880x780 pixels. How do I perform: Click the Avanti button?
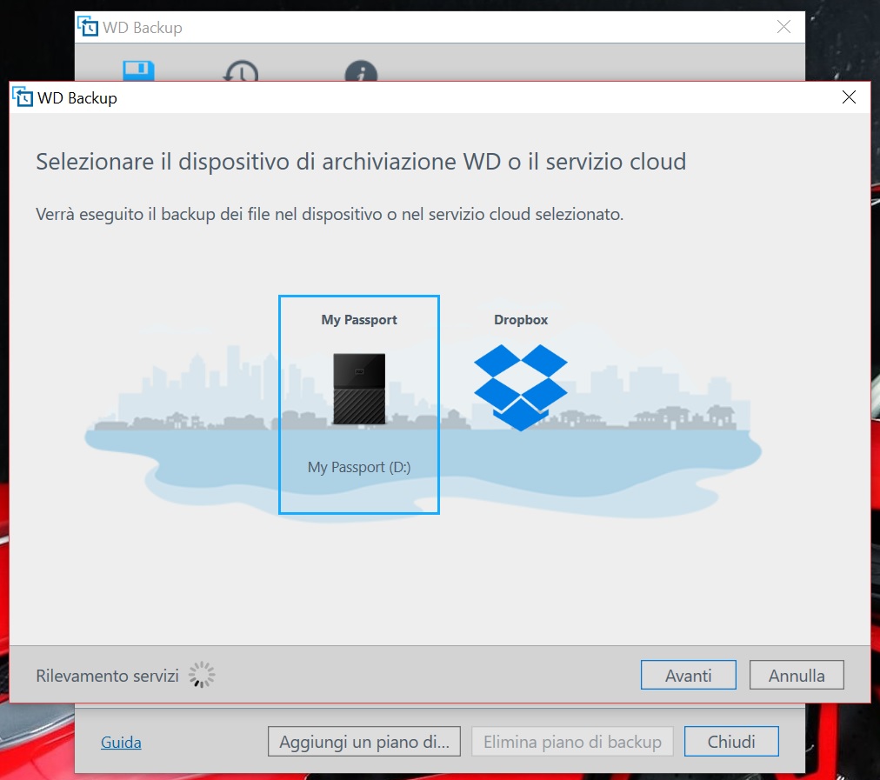pos(689,675)
